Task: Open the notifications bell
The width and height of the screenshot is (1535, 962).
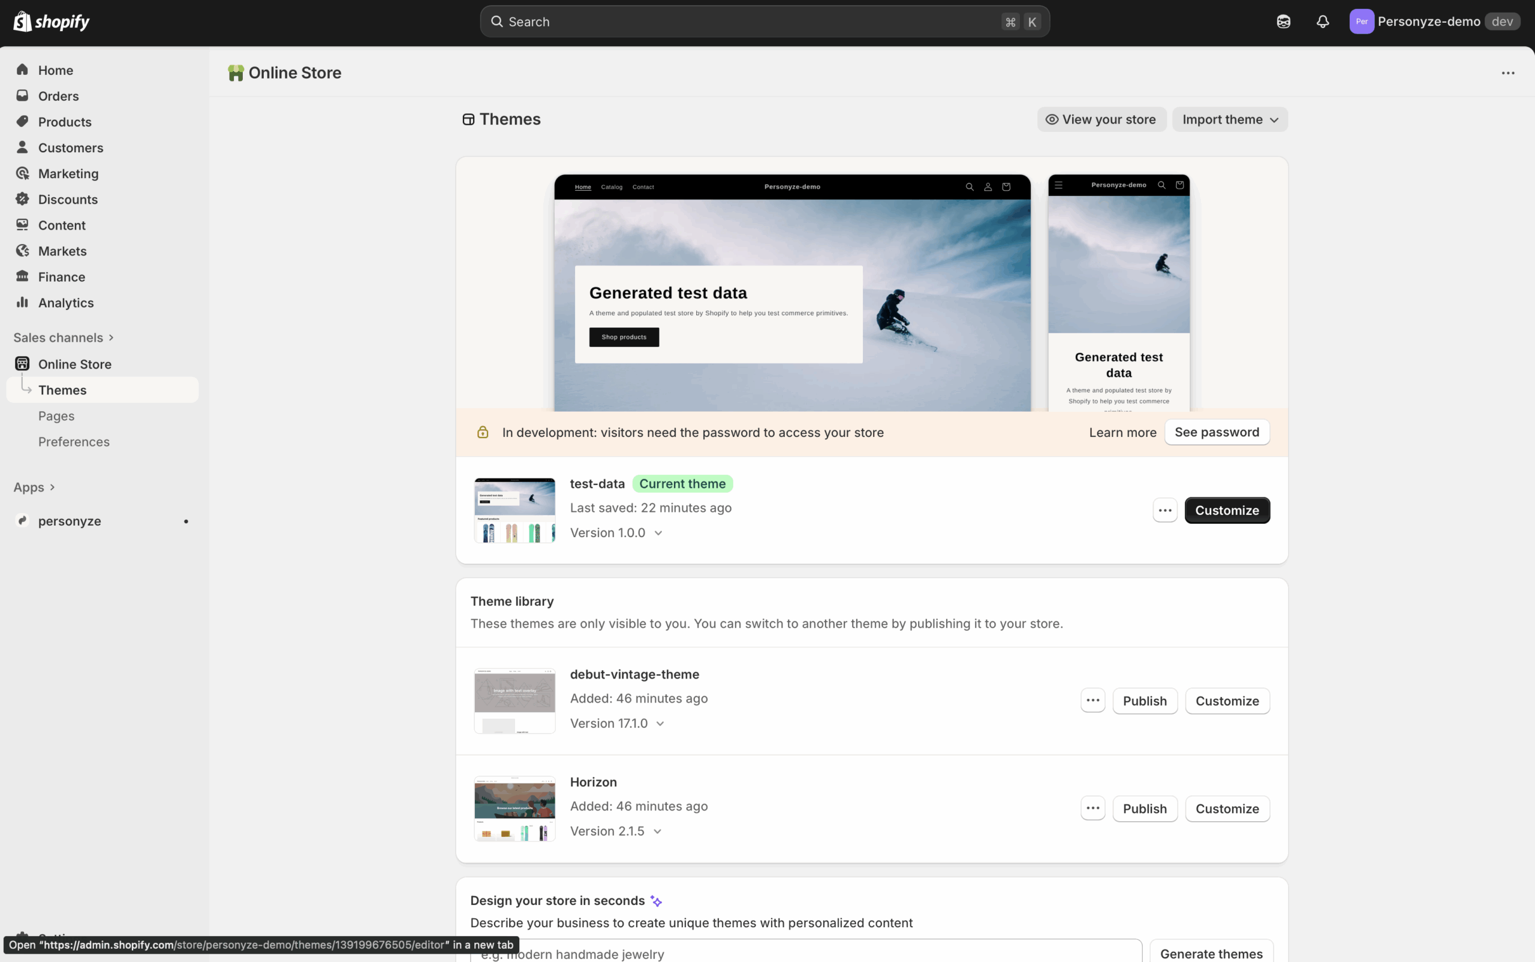Action: pyautogui.click(x=1323, y=22)
